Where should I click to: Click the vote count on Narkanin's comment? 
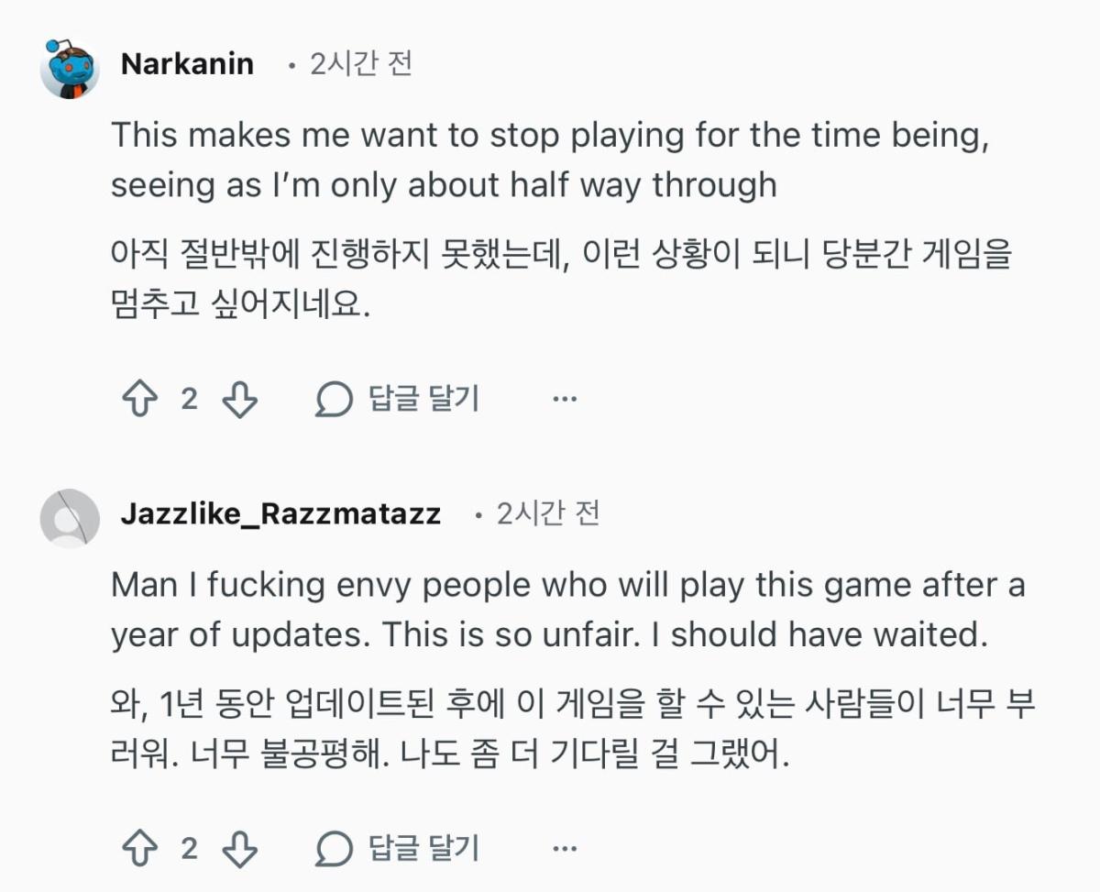[x=189, y=400]
